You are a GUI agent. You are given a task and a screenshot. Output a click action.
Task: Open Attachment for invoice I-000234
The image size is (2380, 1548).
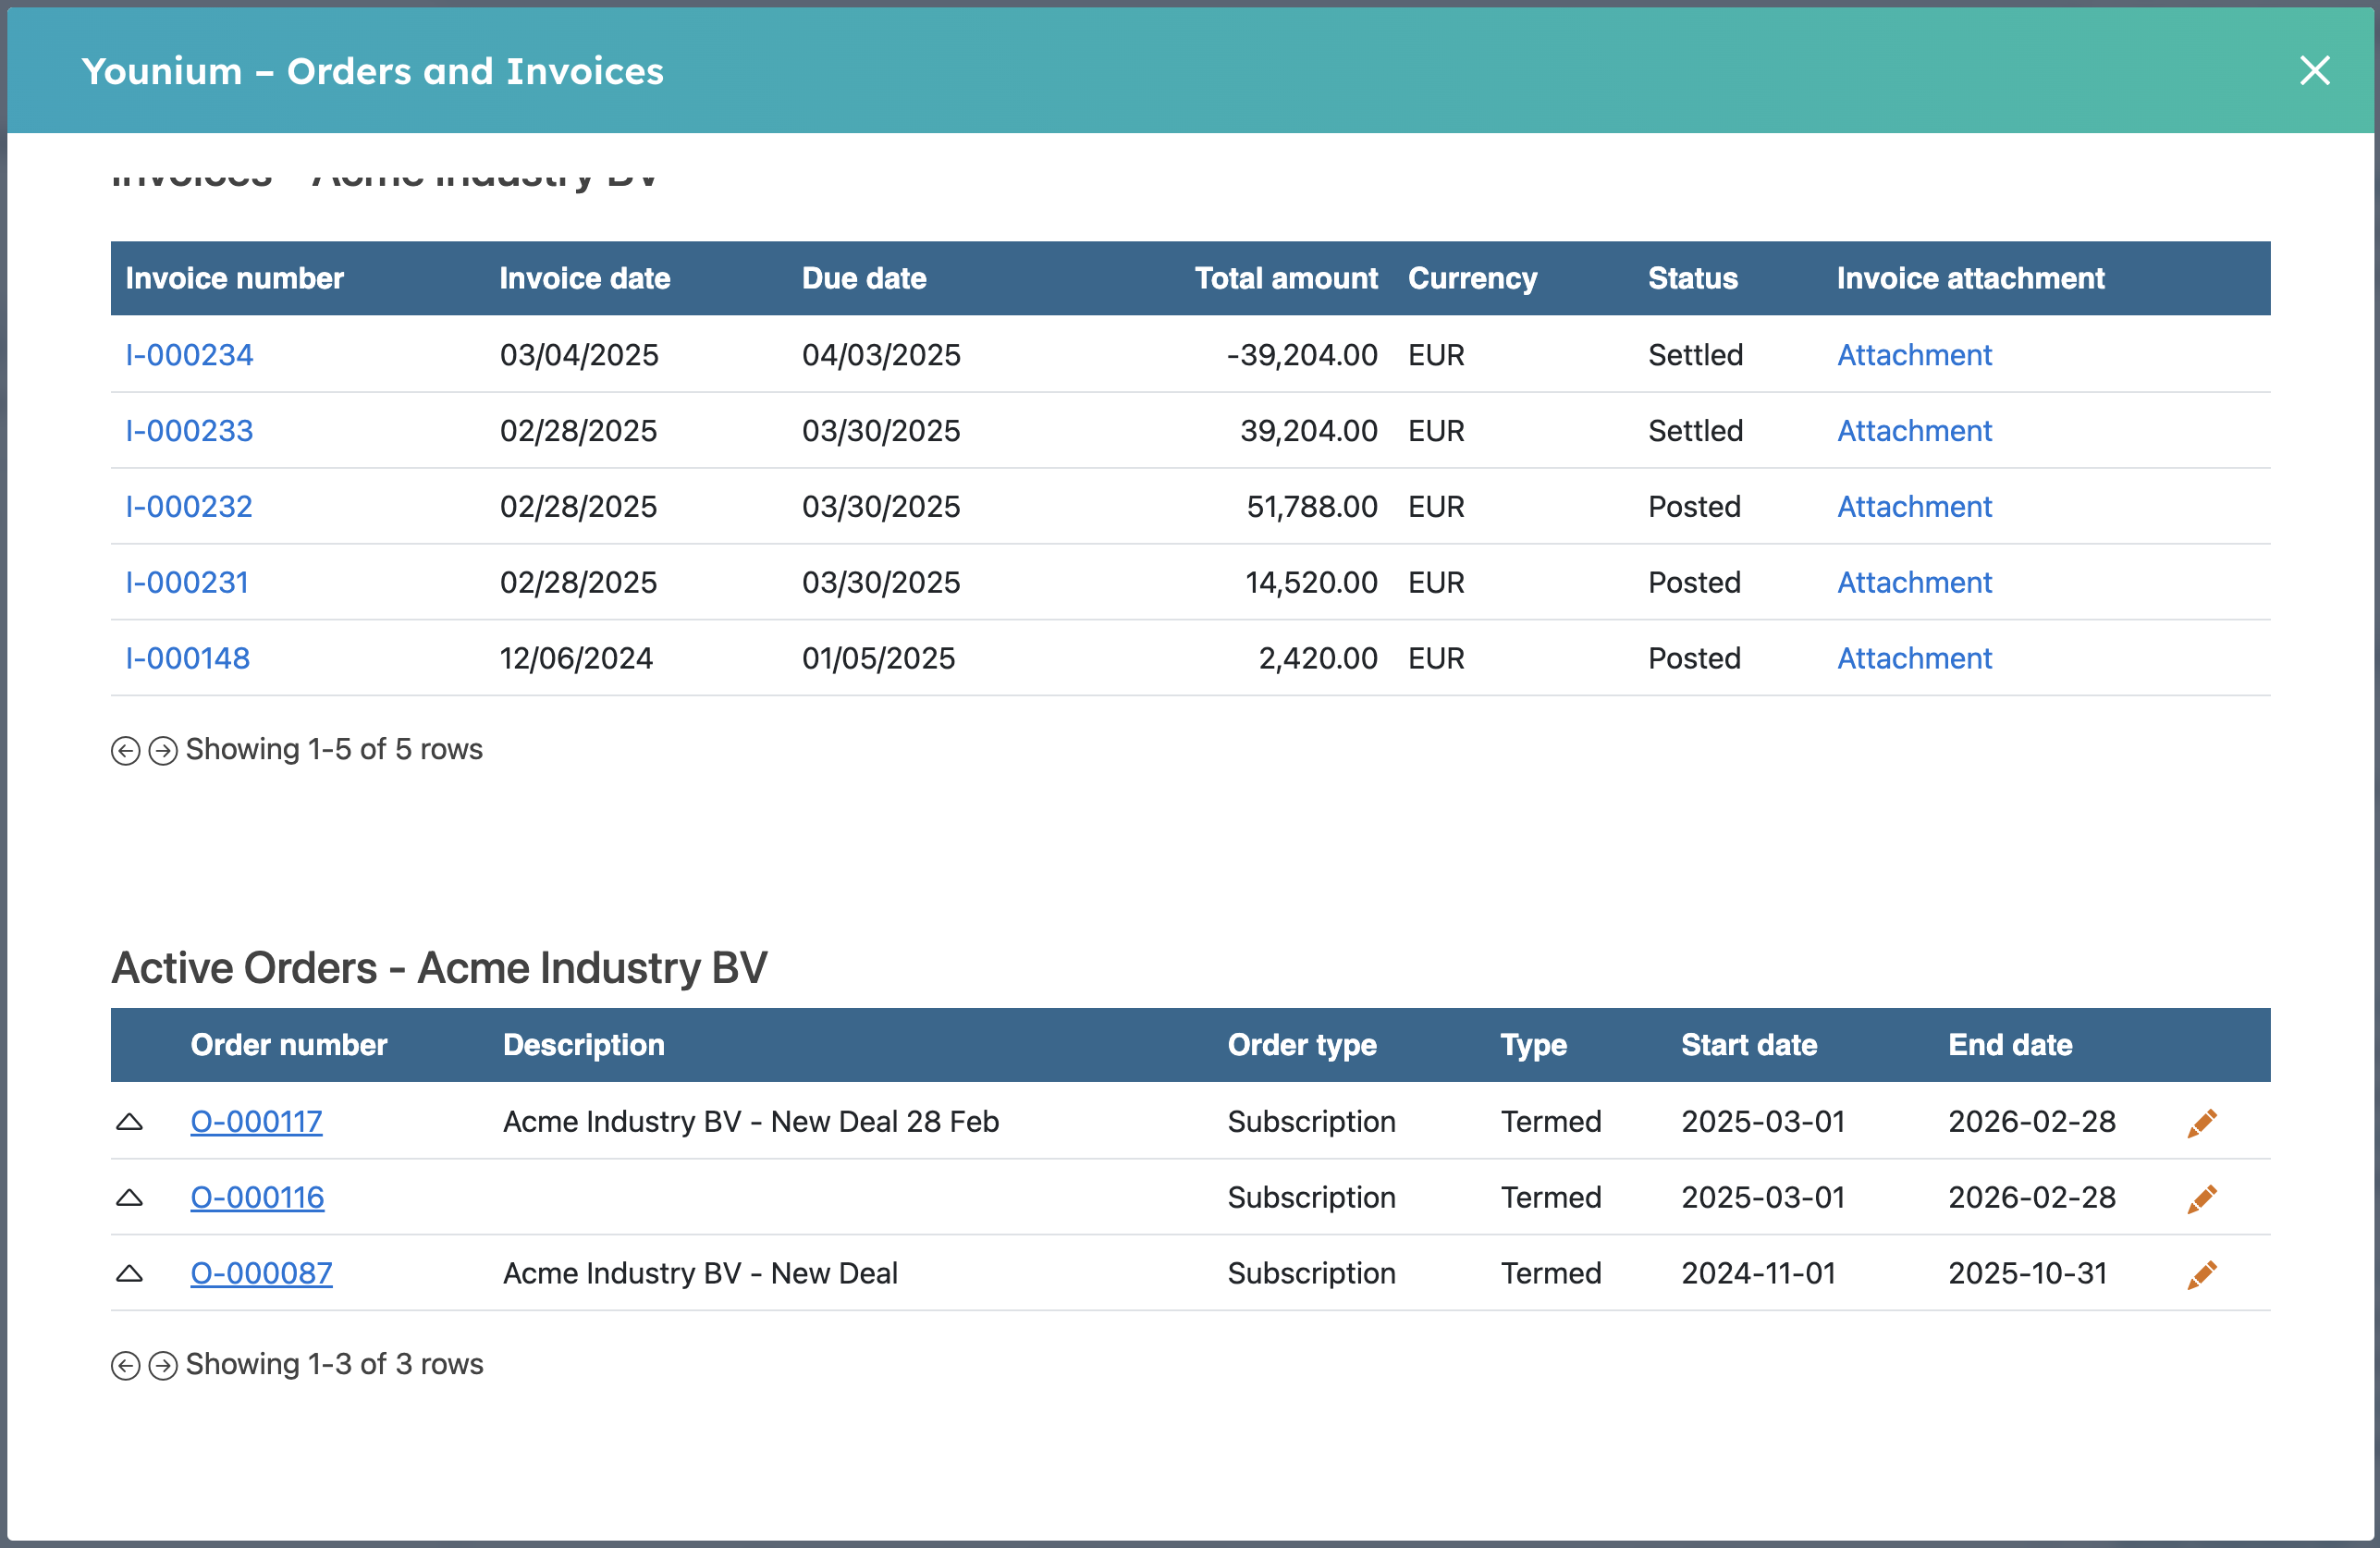point(1914,355)
